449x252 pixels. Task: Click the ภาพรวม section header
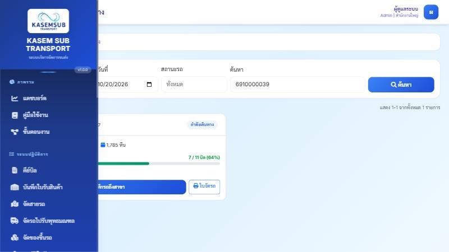[x=25, y=82]
